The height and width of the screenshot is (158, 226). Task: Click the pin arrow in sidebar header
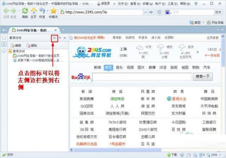coord(60,38)
